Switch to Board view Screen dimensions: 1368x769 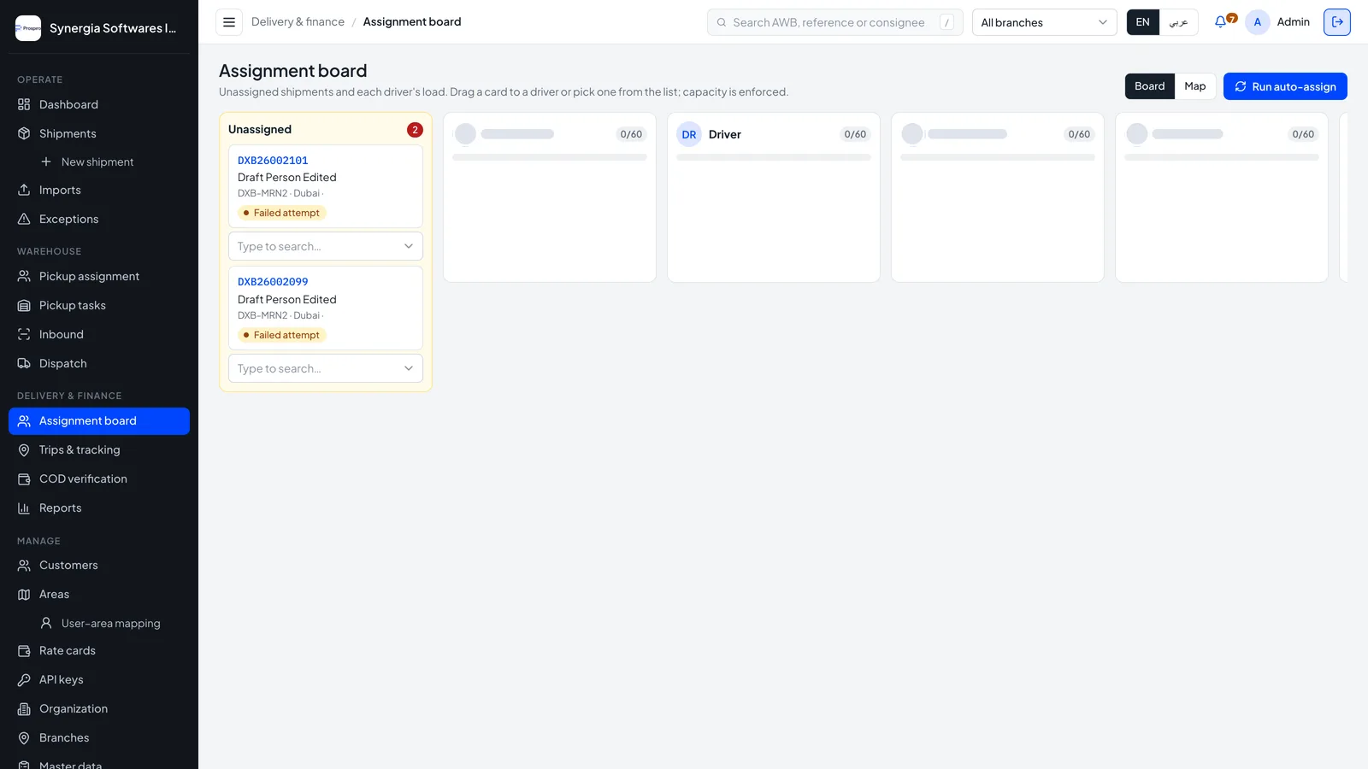tap(1149, 86)
